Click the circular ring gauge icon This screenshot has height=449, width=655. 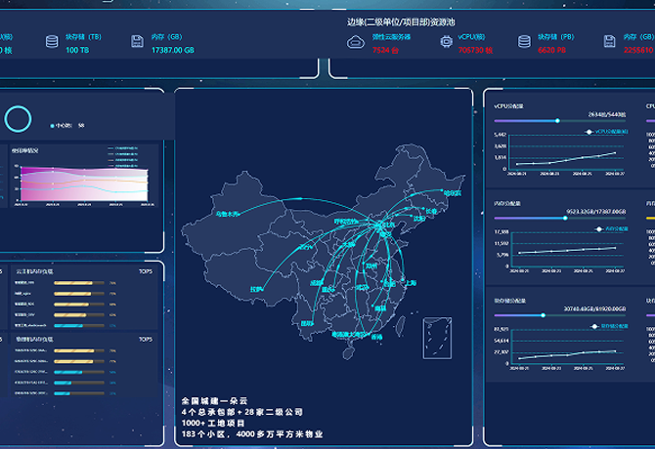(18, 119)
